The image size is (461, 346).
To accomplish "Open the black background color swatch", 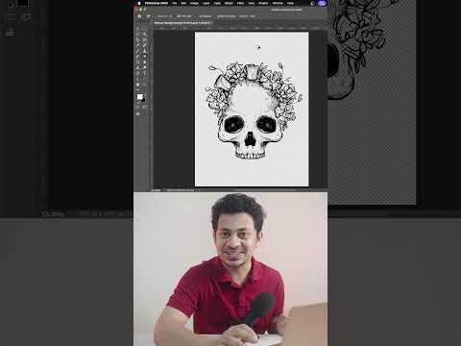I will coord(143,100).
